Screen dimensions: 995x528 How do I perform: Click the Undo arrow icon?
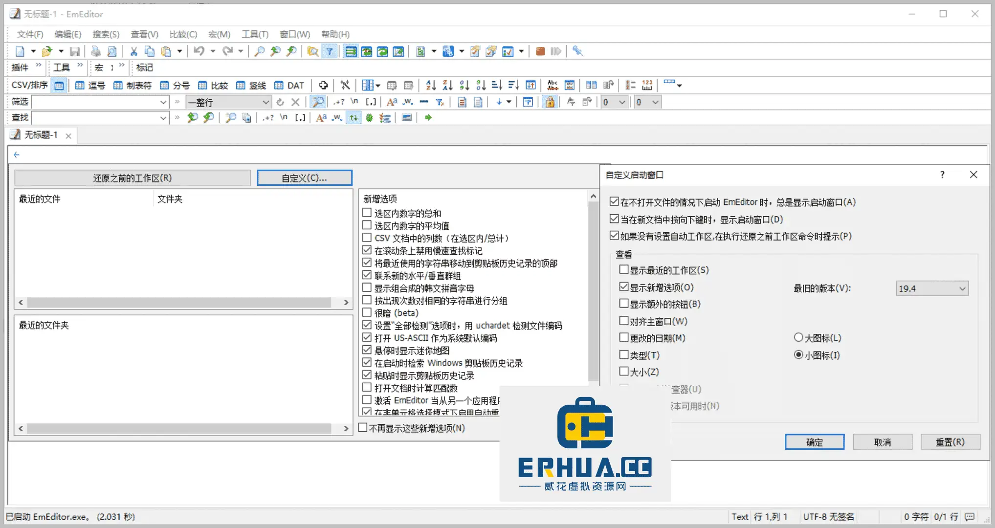click(x=199, y=51)
